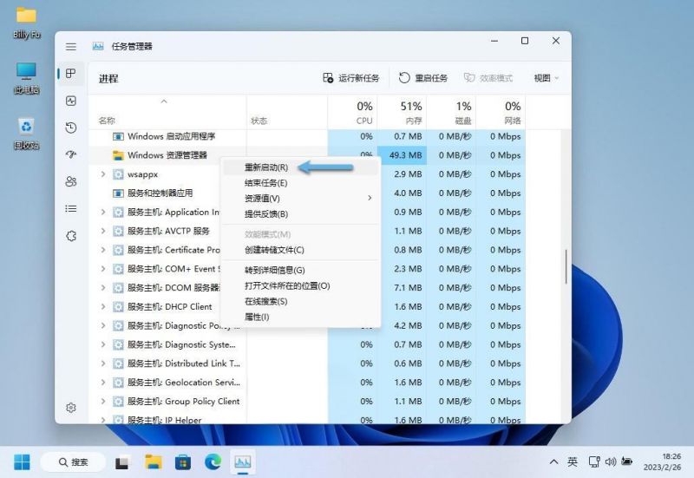Screen dimensions: 694x478
Task: Sort by the 状态 column header
Action: coord(259,121)
